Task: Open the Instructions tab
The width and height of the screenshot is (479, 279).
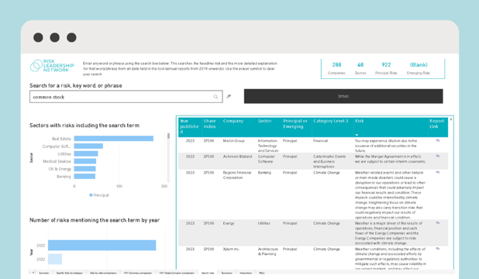Action: [246, 273]
